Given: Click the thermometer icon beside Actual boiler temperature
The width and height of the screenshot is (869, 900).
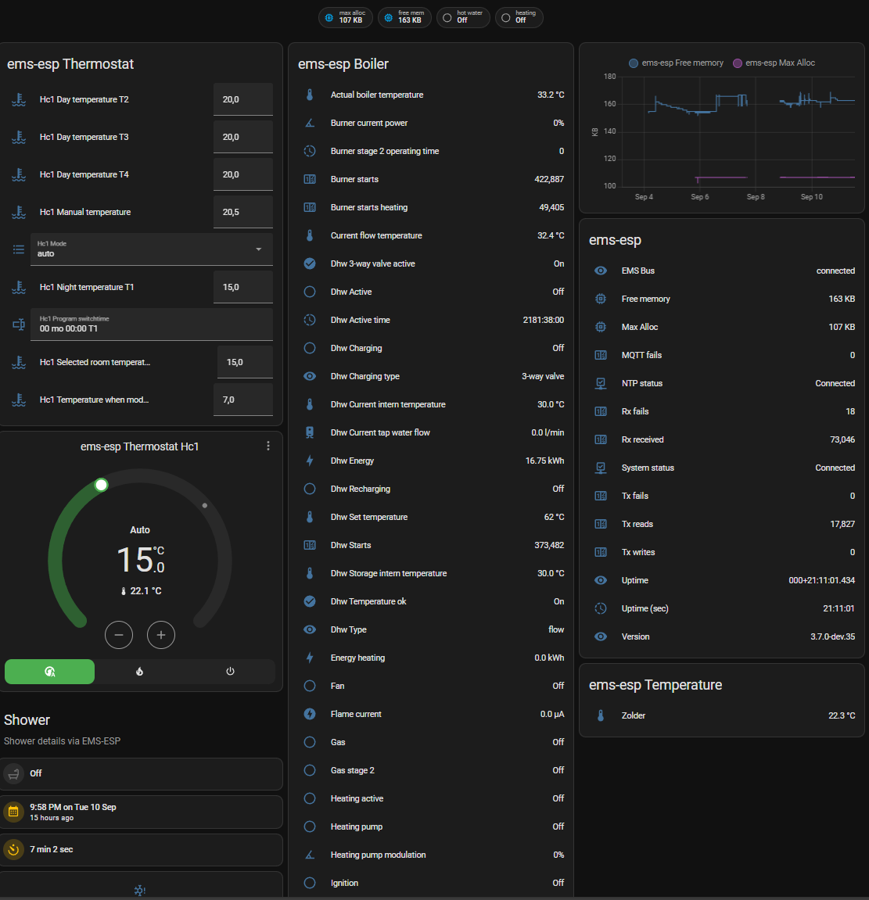Looking at the screenshot, I should coord(310,95).
